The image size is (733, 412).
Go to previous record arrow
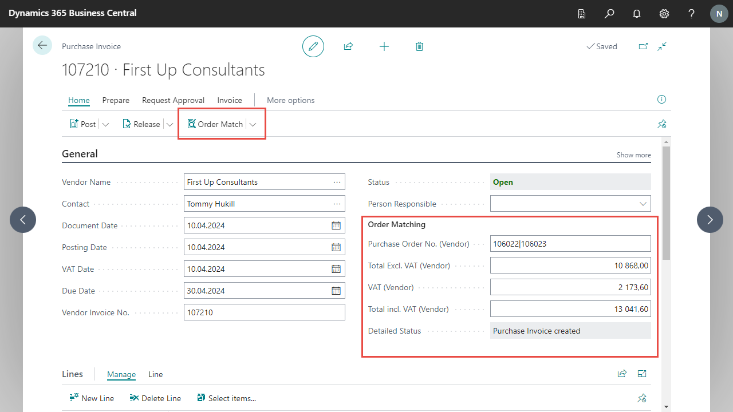[x=23, y=220]
